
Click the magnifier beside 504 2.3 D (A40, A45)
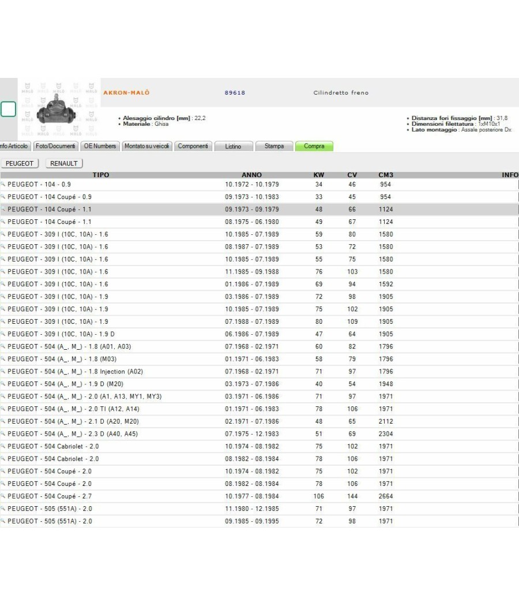[x=3, y=433]
